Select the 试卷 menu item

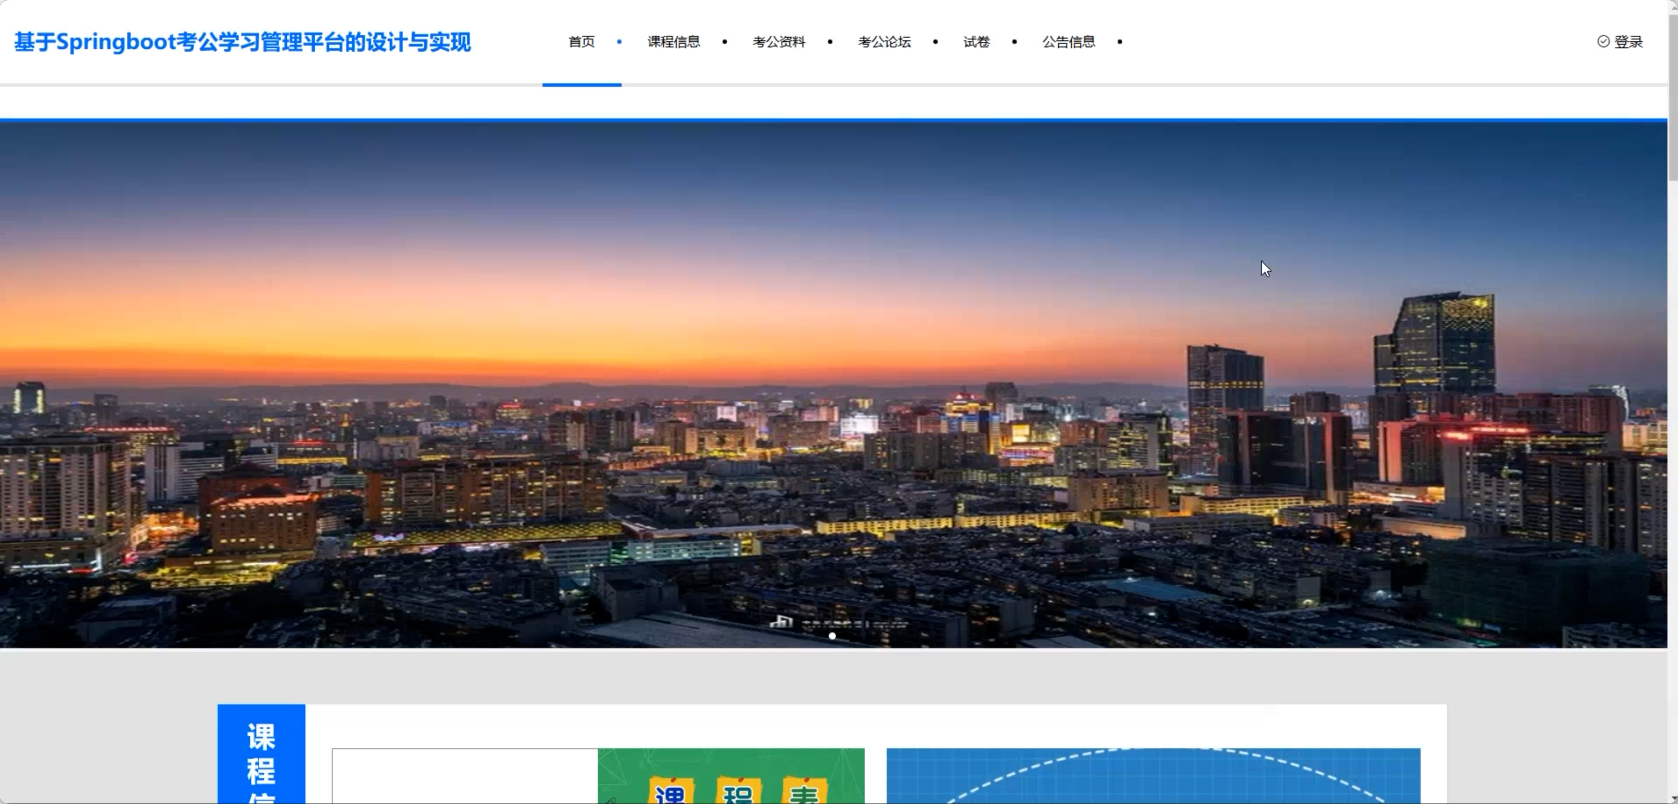(x=976, y=41)
